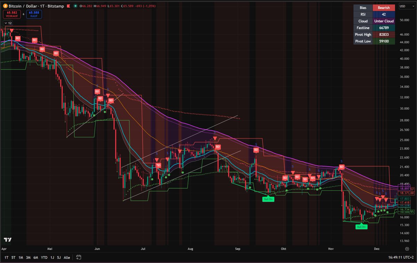Click the 'Bearish' bias table cell
Viewport: 417px width, 263px height.
384,8
